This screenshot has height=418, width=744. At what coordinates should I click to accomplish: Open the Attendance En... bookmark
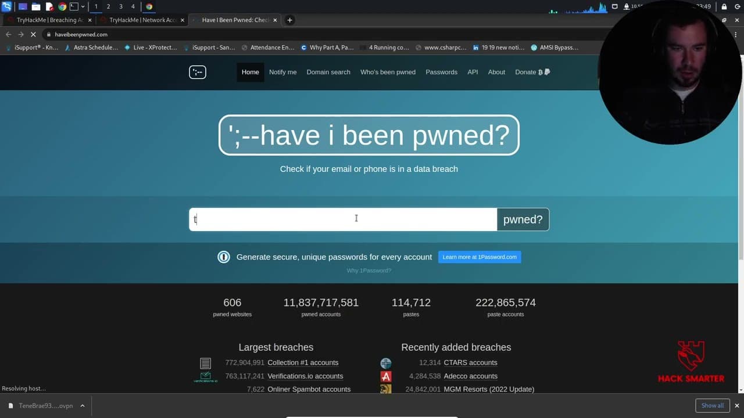click(268, 48)
